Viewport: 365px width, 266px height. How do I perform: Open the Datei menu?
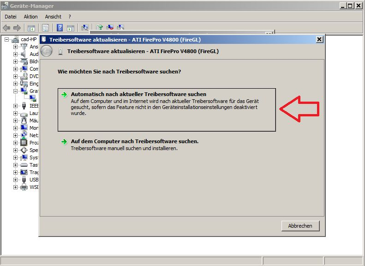click(10, 17)
